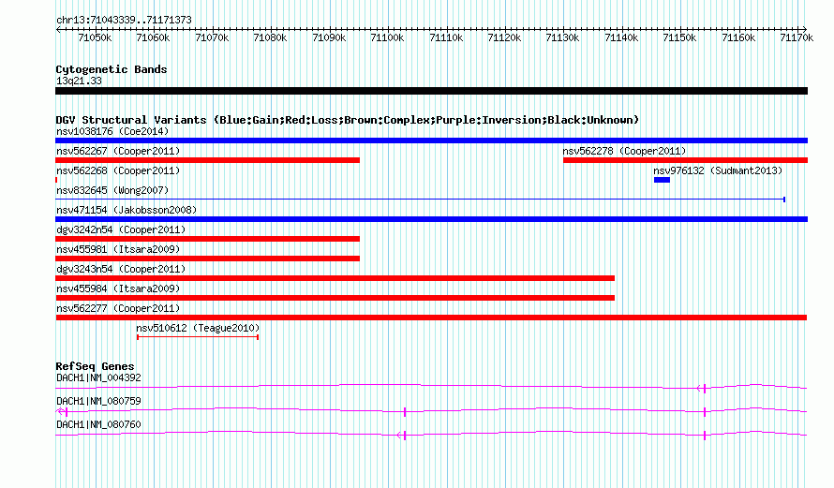Image resolution: width=834 pixels, height=488 pixels.
Task: Click the 71080k ruler tick label
Action: [x=270, y=37]
